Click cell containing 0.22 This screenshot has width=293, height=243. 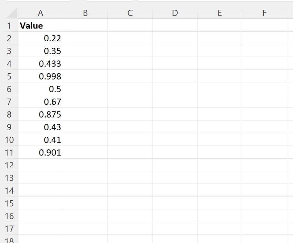coord(40,38)
